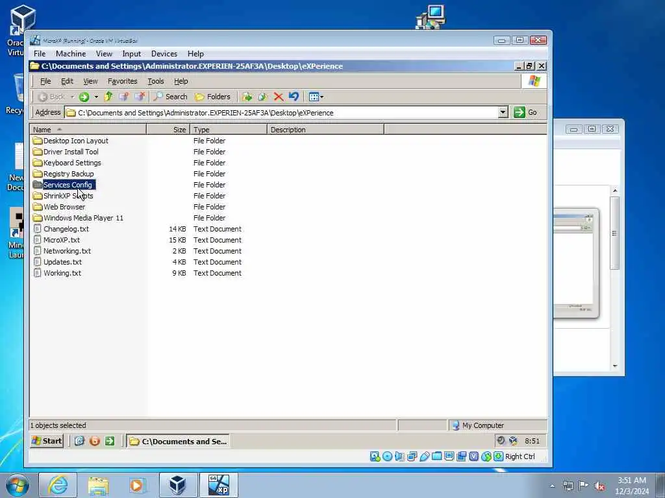Image resolution: width=665 pixels, height=498 pixels.
Task: Click VirtualBox USB status icon
Action: pos(425,456)
